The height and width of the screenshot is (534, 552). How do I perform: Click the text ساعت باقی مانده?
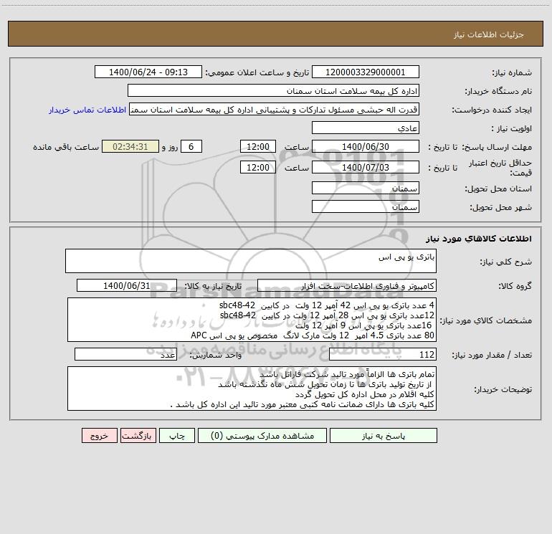point(66,147)
